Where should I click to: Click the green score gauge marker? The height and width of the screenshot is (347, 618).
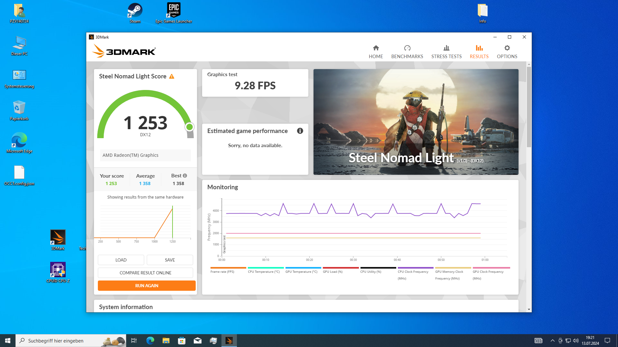(190, 127)
